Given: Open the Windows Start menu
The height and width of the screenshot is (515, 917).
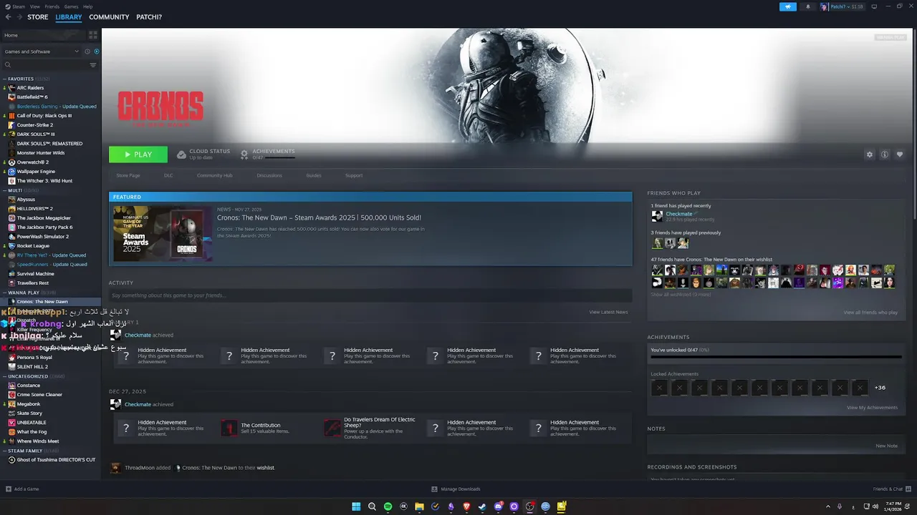Looking at the screenshot, I should tap(356, 506).
